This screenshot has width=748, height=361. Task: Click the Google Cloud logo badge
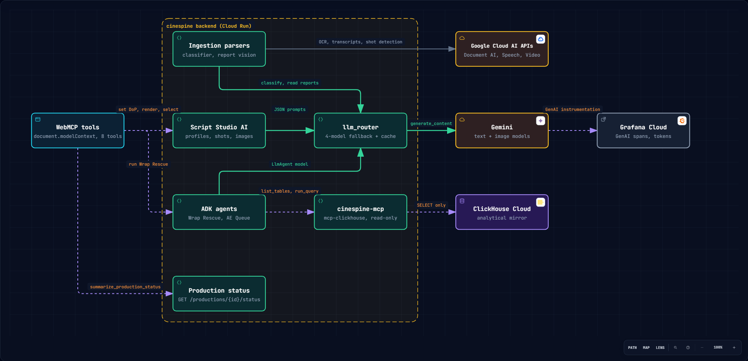click(x=540, y=39)
